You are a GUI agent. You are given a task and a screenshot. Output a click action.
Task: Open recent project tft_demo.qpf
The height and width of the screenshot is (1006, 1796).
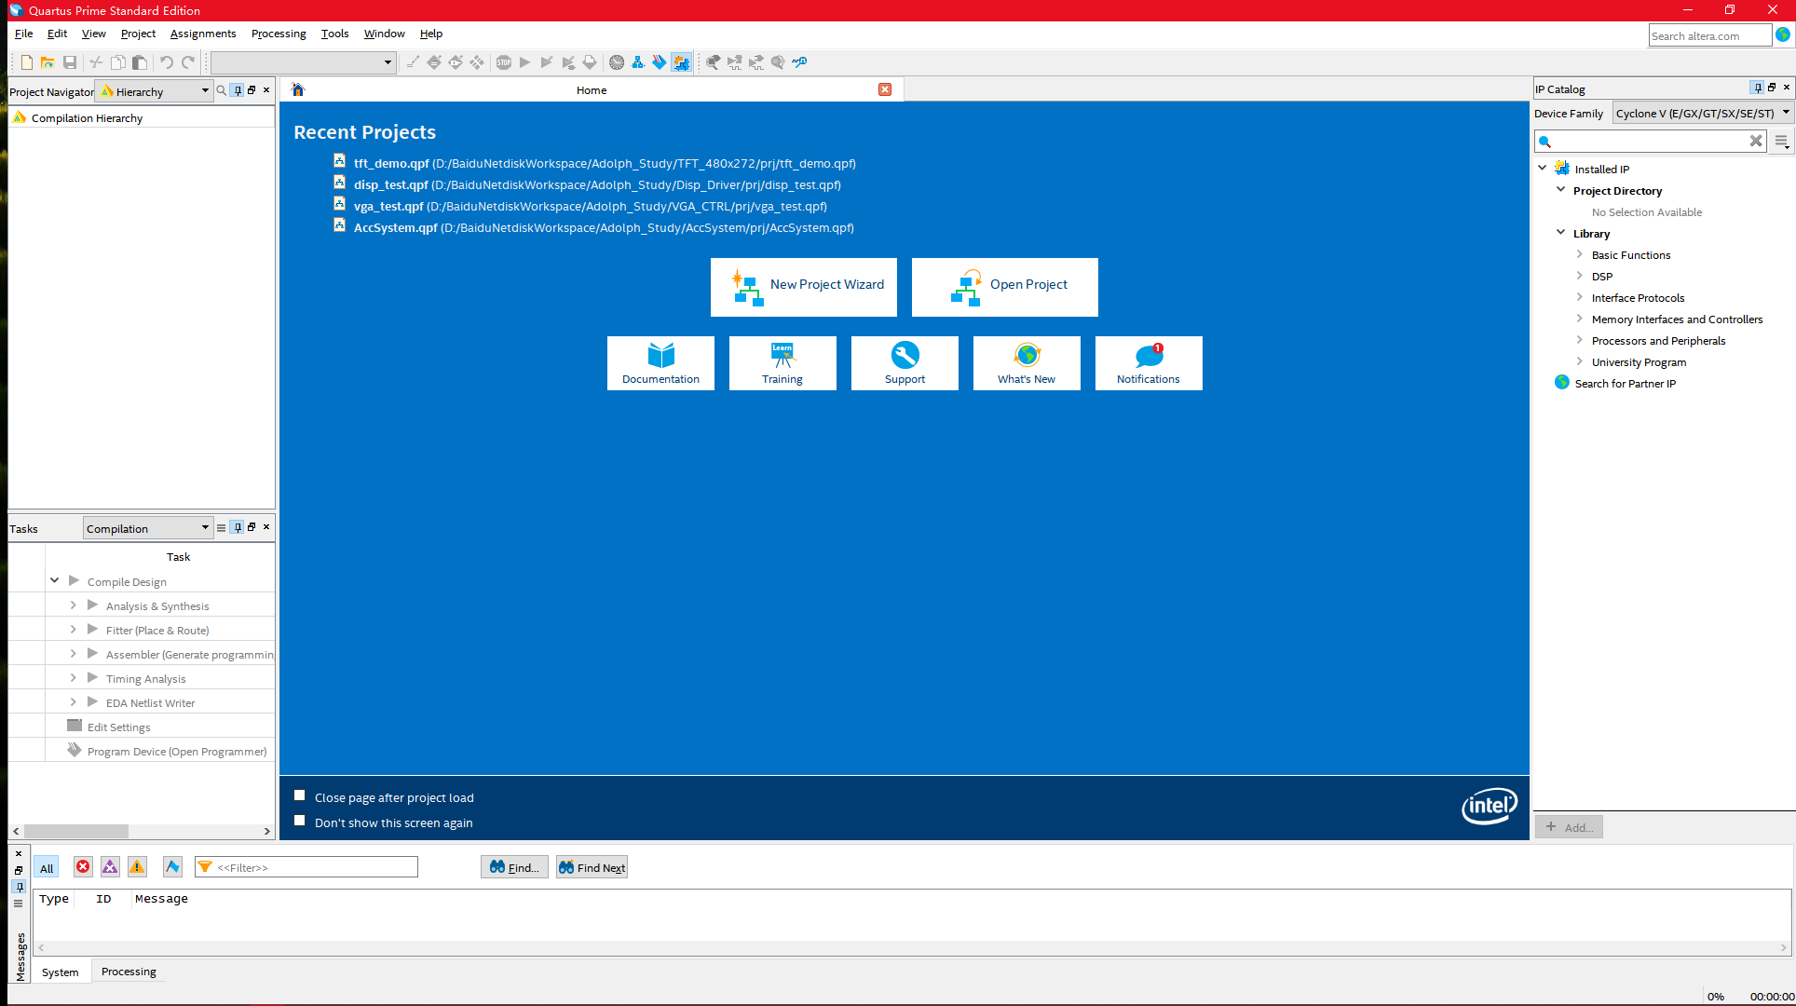pos(391,163)
